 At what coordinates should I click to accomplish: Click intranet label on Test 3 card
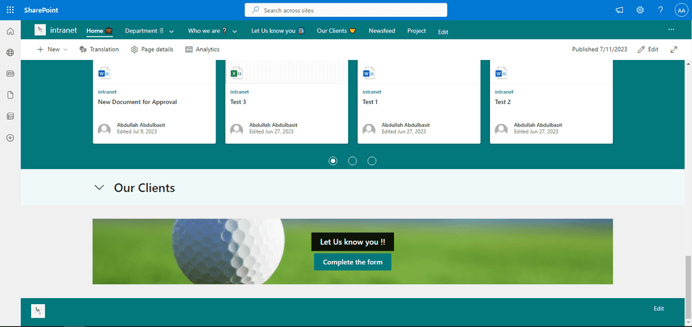(x=240, y=92)
